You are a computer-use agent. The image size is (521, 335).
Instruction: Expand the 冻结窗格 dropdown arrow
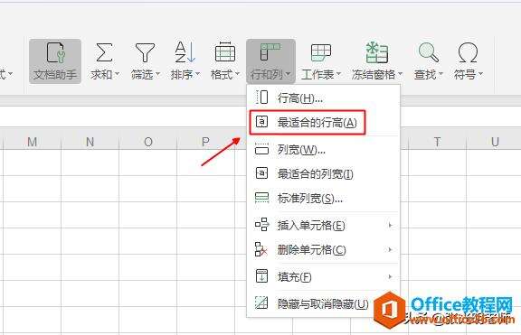400,74
